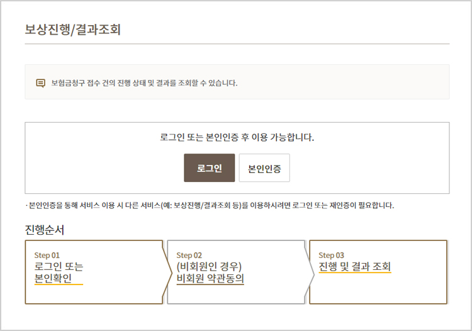The width and height of the screenshot is (472, 331).
Task: Click the 진행순서 section heading
Action: tap(44, 229)
